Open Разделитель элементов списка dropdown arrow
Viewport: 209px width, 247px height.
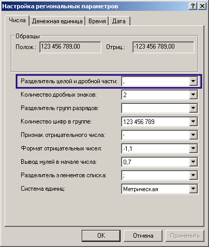(193, 175)
